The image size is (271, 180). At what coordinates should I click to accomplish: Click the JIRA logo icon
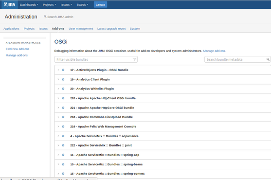pos(10,4)
